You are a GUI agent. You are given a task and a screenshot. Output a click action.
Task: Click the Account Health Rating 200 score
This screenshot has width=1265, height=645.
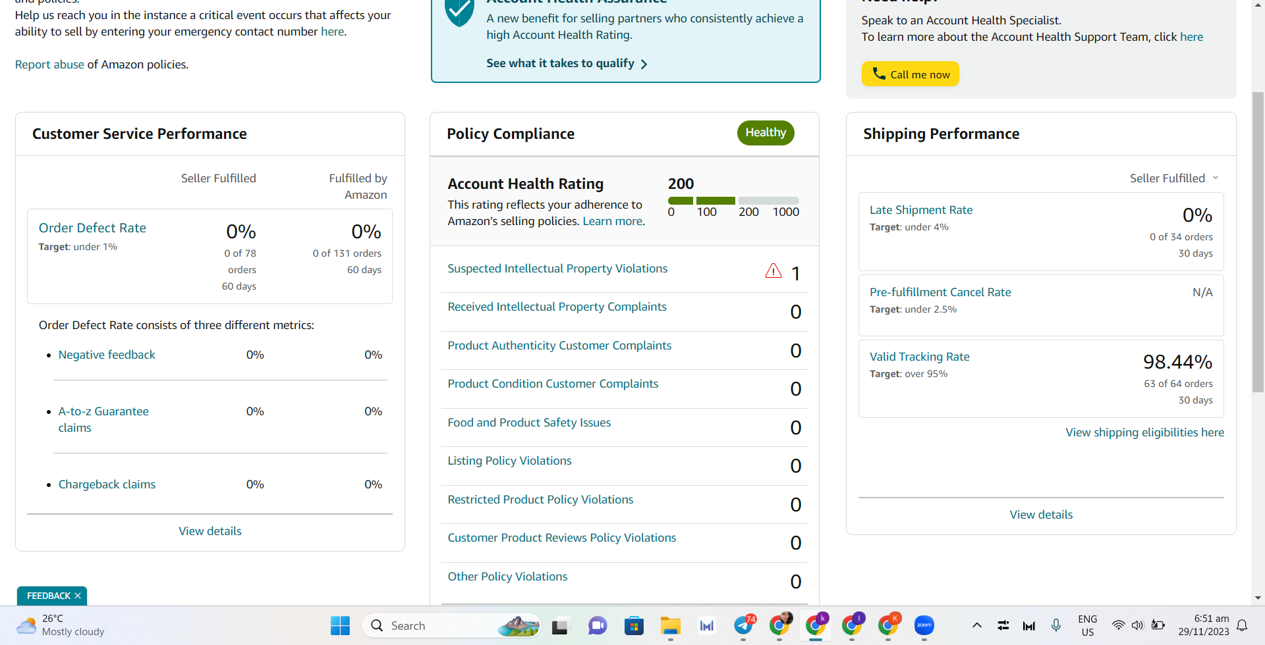click(681, 184)
